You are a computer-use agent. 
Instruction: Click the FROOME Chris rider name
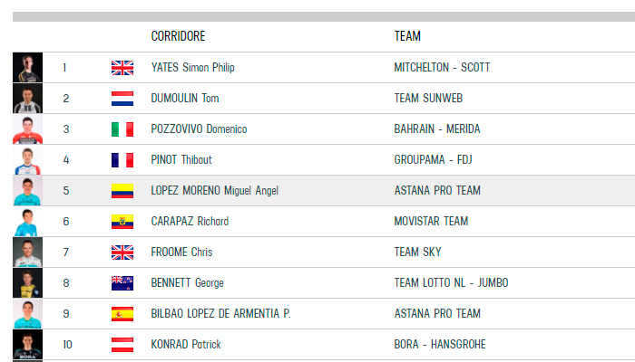[x=181, y=252]
